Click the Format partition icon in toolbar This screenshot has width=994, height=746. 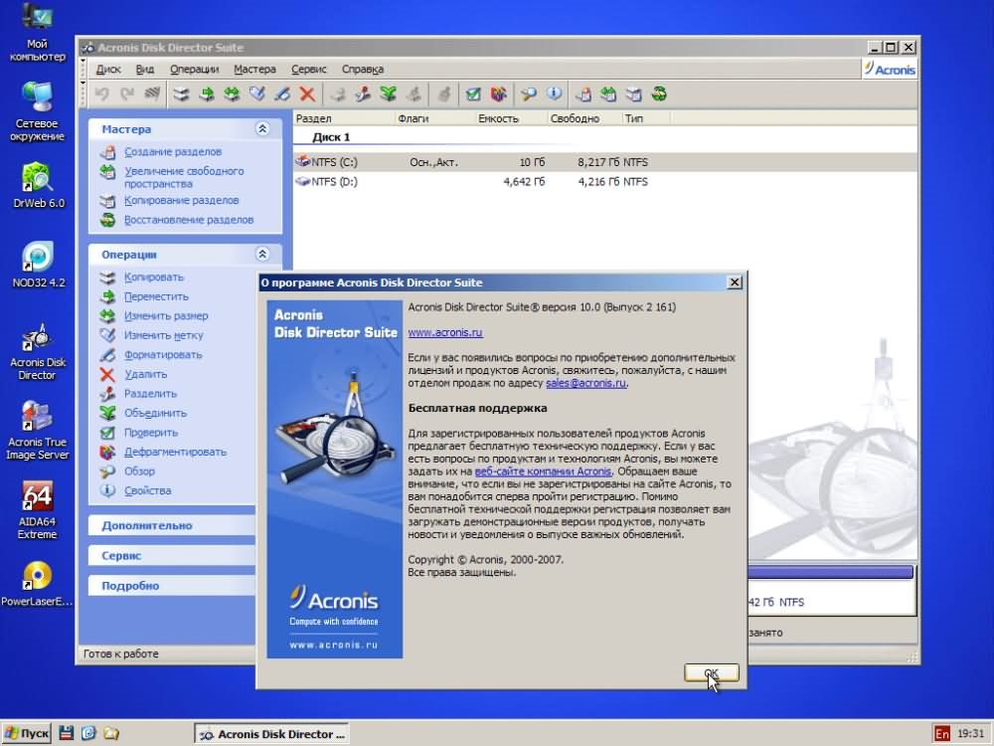pos(282,94)
